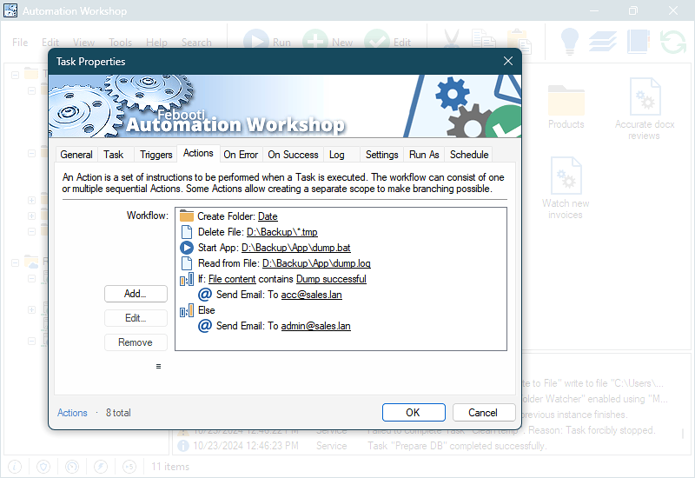The width and height of the screenshot is (695, 478).
Task: Switch to the General tab
Action: coord(76,155)
